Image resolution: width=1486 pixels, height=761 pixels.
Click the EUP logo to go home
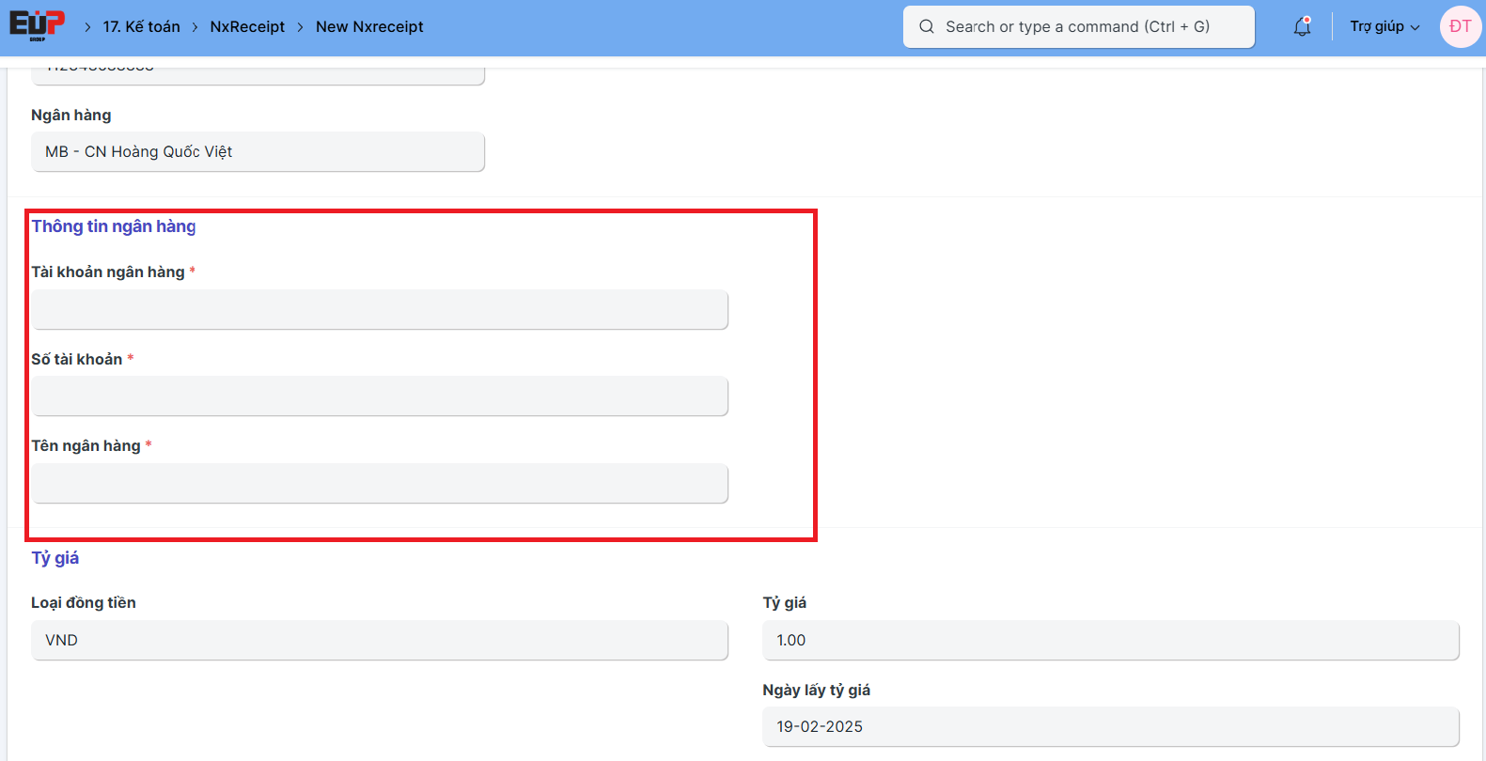(37, 25)
